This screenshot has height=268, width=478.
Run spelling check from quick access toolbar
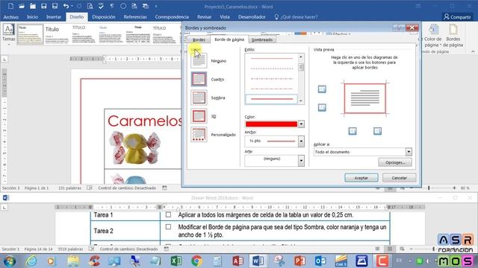(101, 6)
